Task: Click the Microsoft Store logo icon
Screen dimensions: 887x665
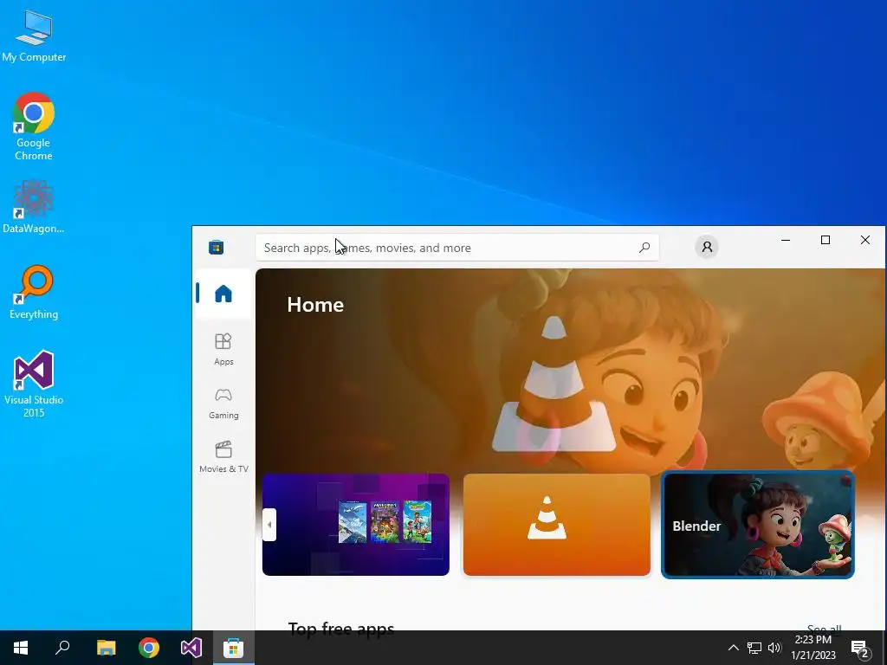Action: tap(216, 247)
